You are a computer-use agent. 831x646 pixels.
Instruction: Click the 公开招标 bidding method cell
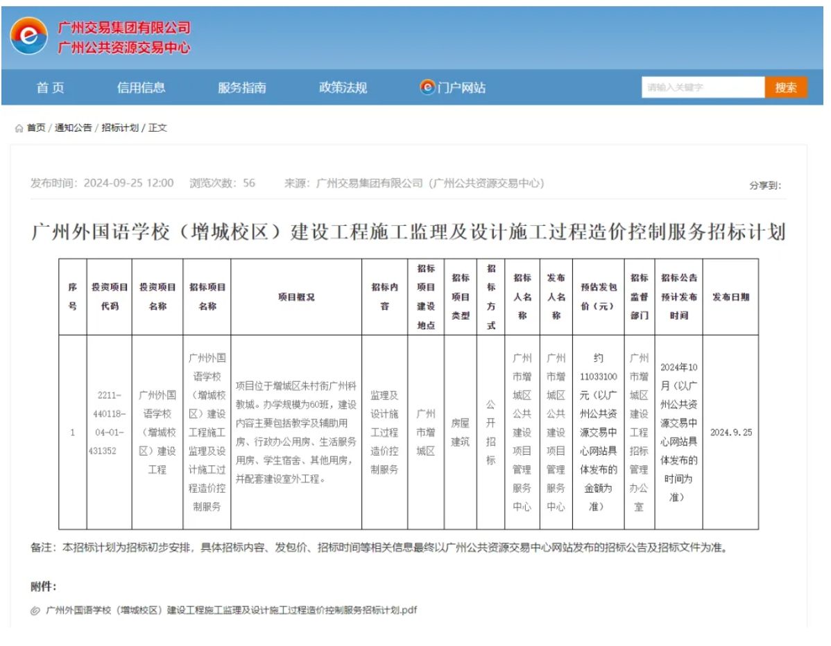491,432
